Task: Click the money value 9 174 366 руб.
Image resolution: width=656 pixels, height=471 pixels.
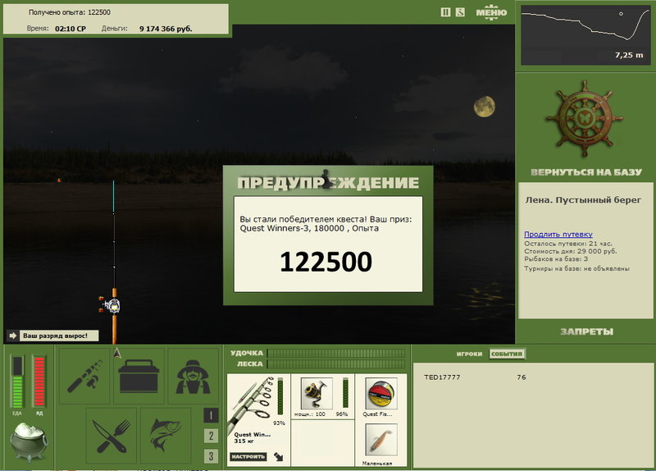Action: (x=166, y=29)
